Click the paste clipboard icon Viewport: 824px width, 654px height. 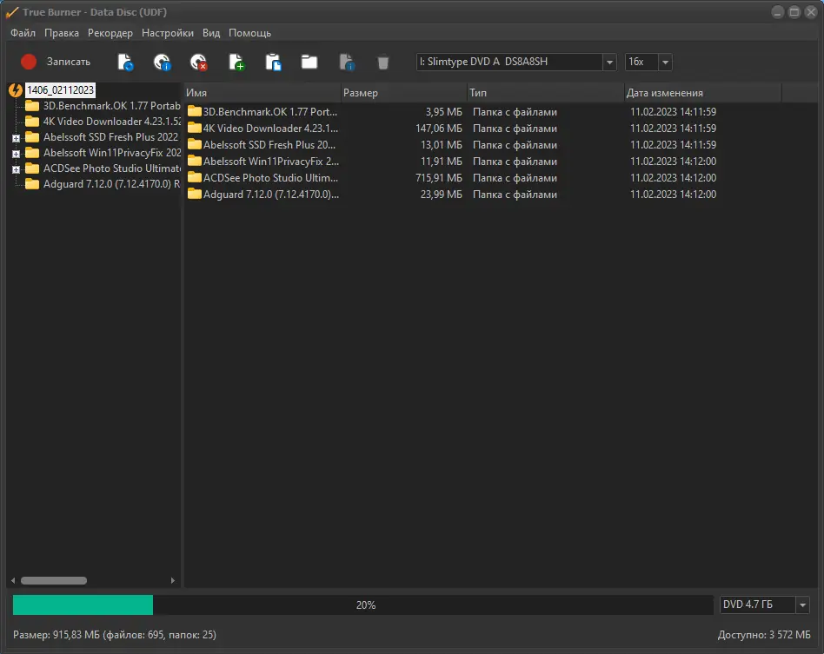[273, 62]
